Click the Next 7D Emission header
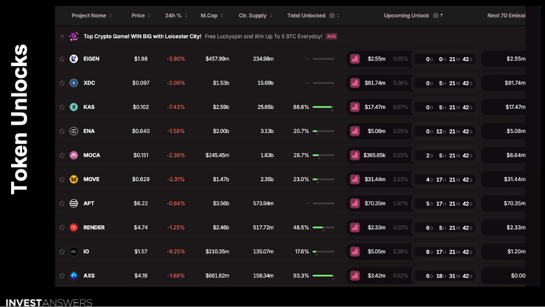 (506, 16)
